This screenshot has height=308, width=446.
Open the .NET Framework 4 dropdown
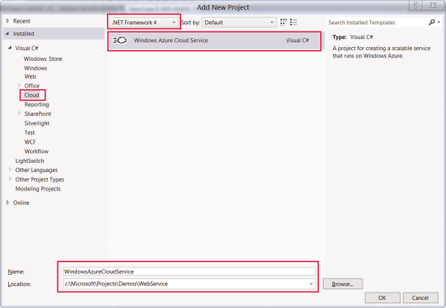144,22
